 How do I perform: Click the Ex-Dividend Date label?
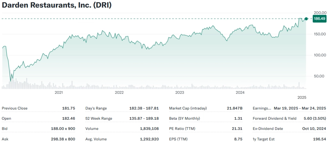tap(268, 129)
